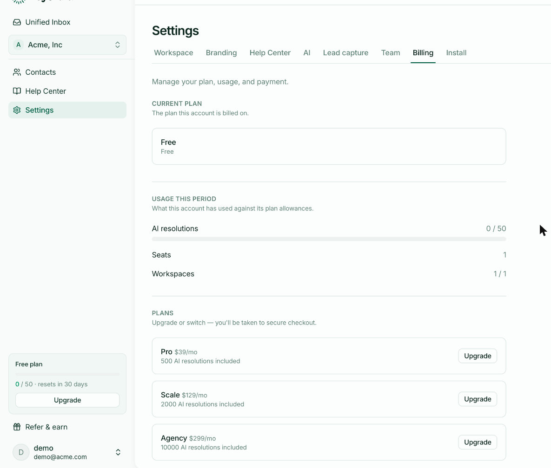
Task: Click the Settings page title
Action: pos(175,31)
